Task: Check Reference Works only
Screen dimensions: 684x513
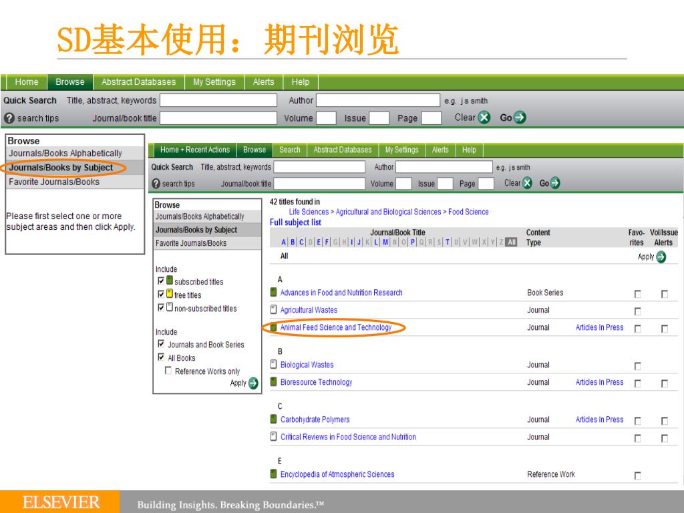Action: click(x=168, y=370)
